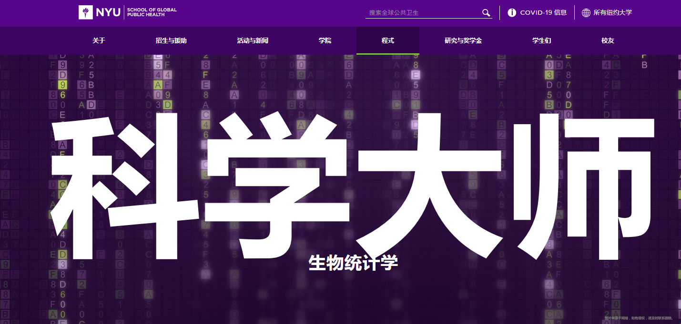This screenshot has height=324, width=681.
Task: Open the 学生们 navigation menu
Action: point(541,41)
